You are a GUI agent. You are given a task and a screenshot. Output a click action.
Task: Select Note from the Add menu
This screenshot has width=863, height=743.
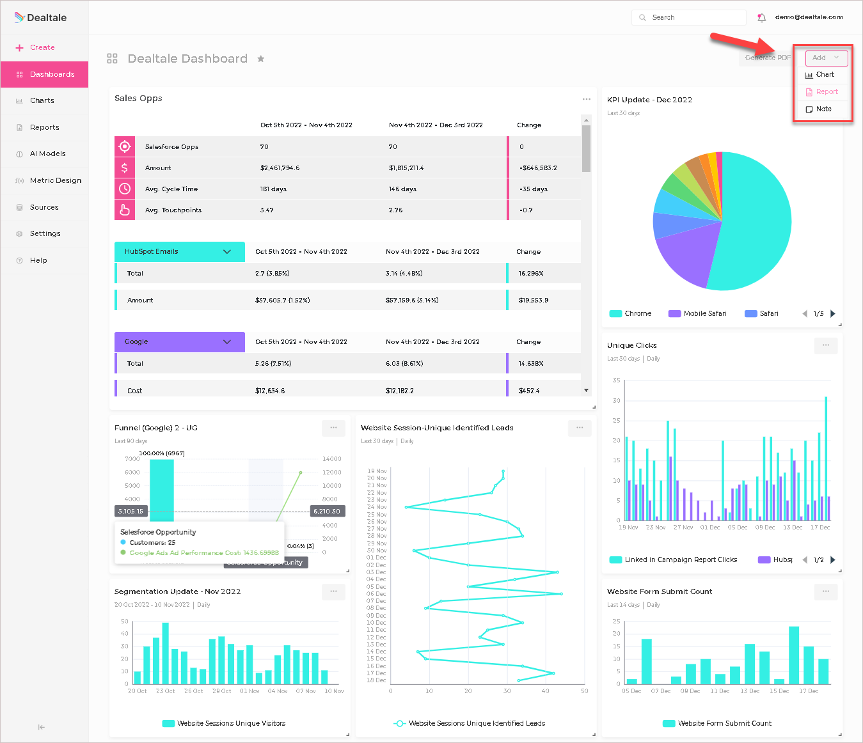pyautogui.click(x=818, y=109)
